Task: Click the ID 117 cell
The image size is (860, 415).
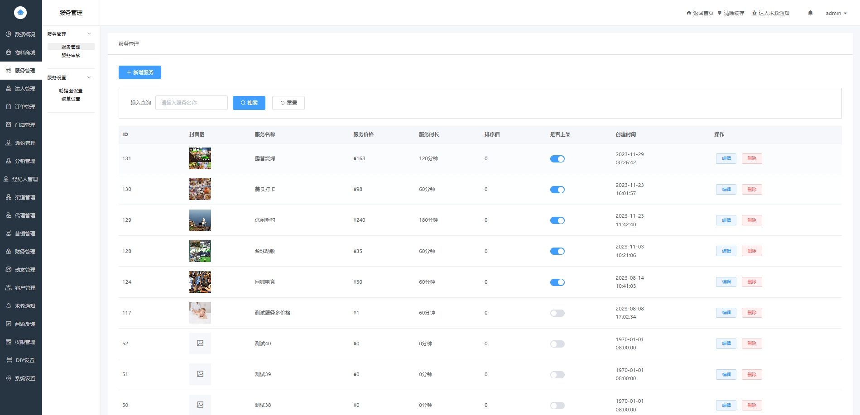Action: coord(127,313)
